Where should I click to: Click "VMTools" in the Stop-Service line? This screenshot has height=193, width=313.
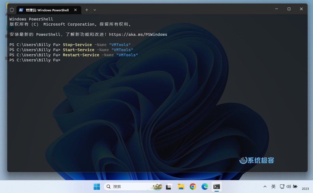[120, 45]
